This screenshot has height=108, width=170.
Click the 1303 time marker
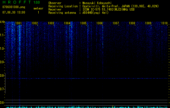click(x=51, y=23)
